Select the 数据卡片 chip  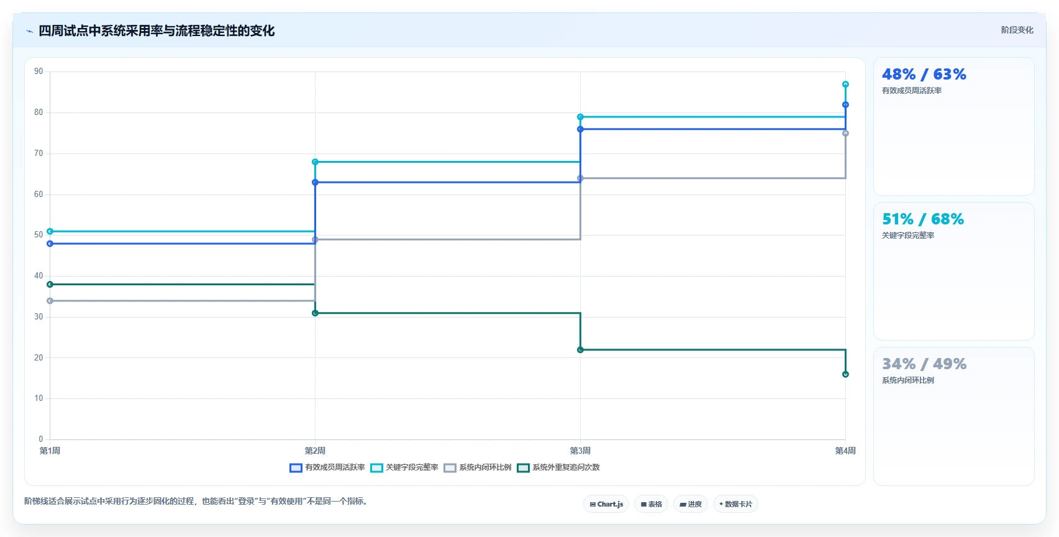pyautogui.click(x=735, y=504)
